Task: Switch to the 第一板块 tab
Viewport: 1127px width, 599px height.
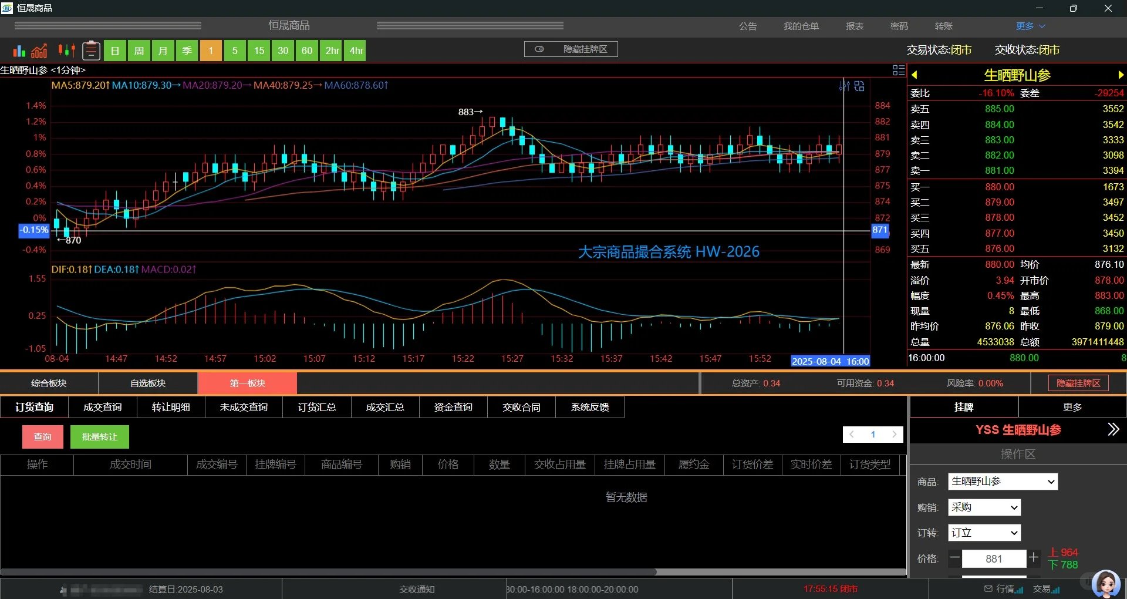Action: click(x=247, y=383)
